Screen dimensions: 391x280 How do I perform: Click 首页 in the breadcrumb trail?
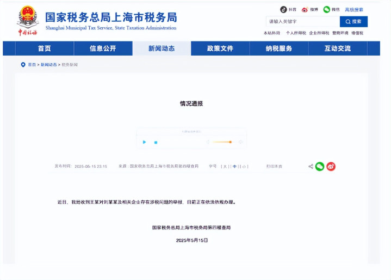point(32,65)
